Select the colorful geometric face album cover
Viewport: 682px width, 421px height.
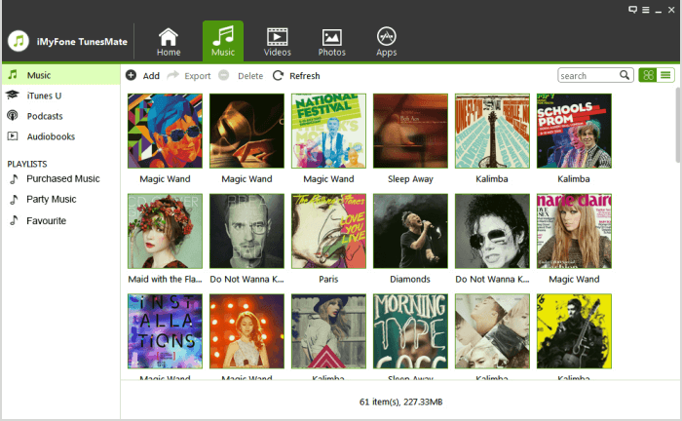(165, 131)
